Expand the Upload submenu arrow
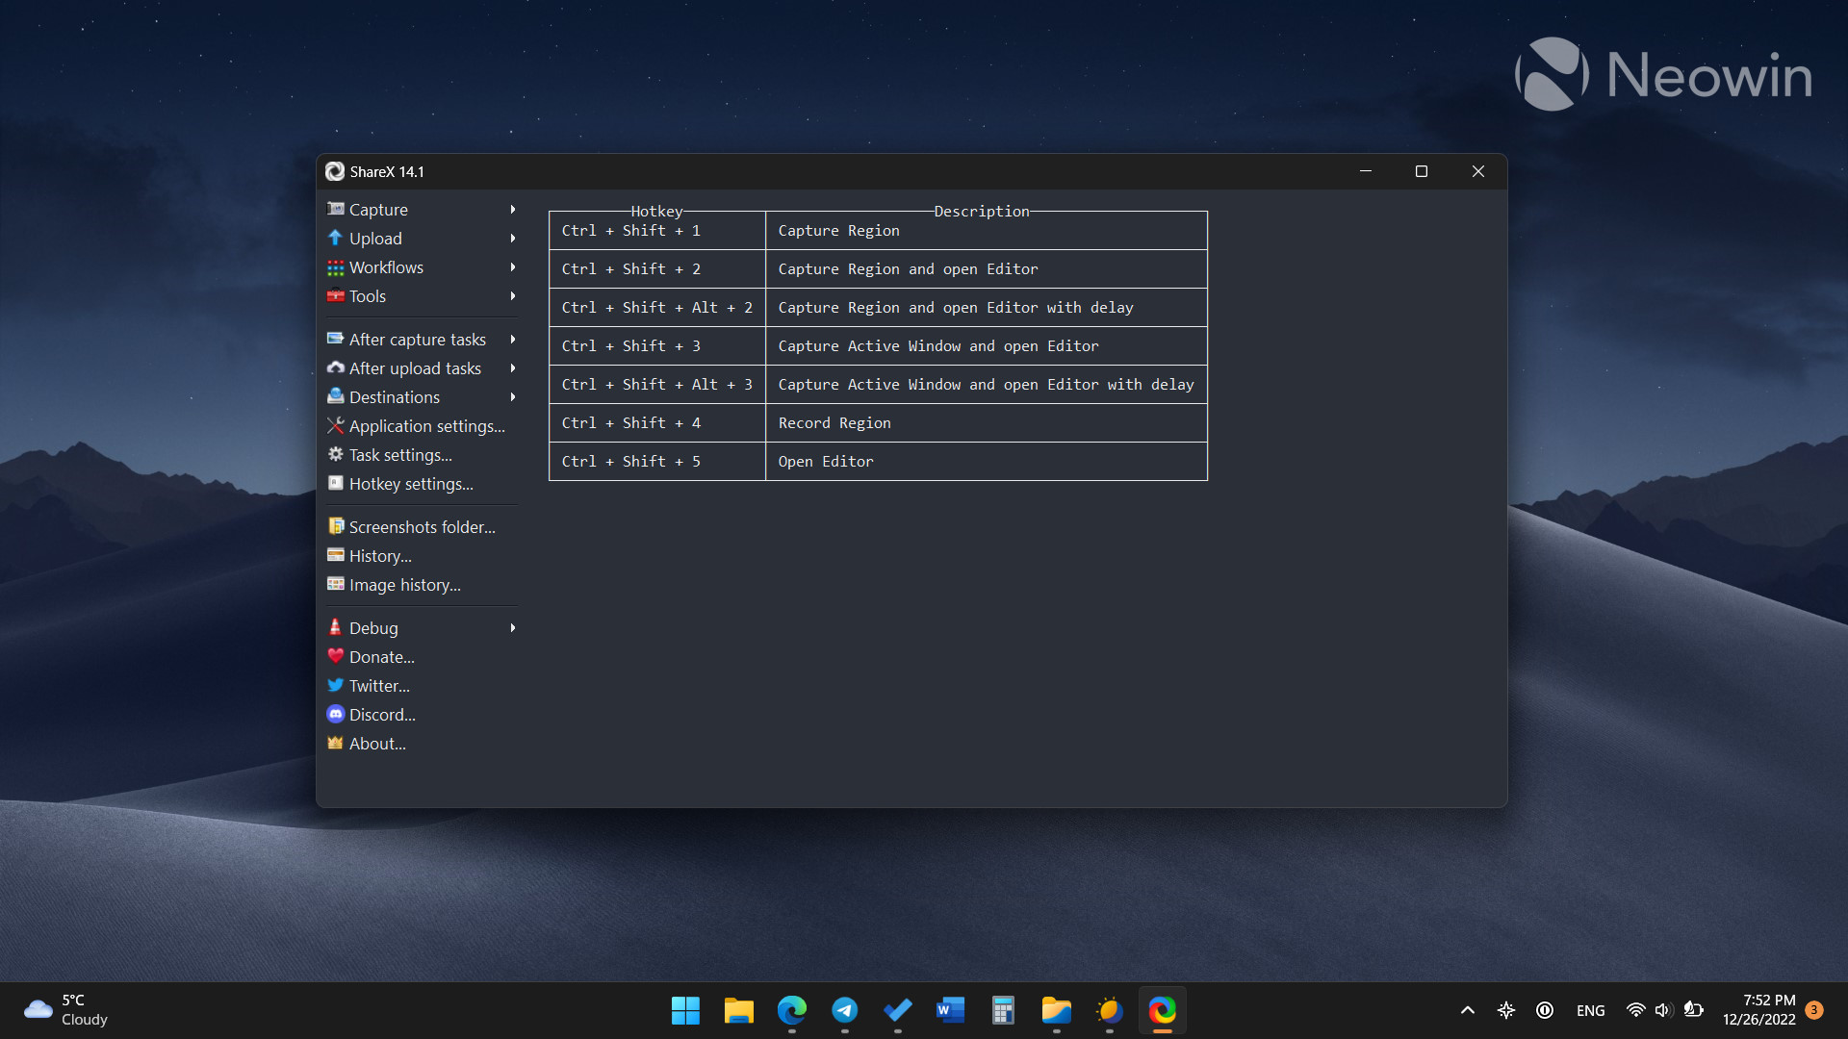The height and width of the screenshot is (1039, 1848). 513,239
